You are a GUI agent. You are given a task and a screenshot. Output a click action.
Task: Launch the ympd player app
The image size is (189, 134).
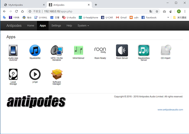[x=35, y=74]
